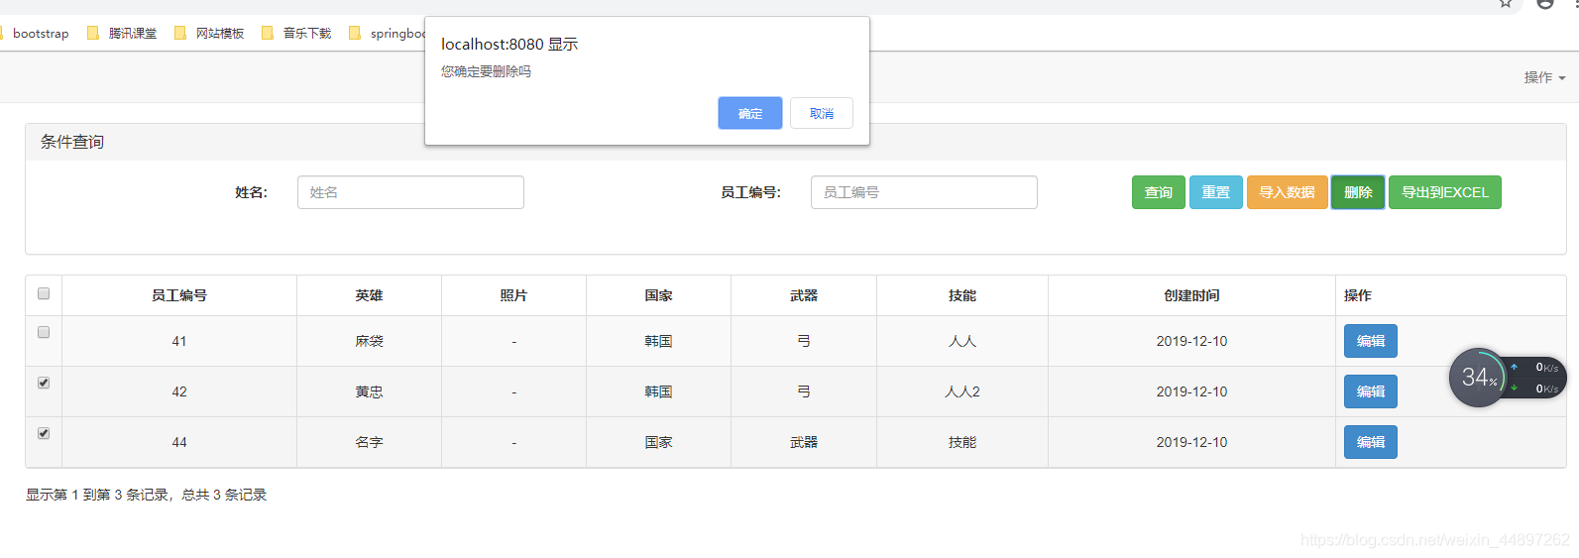Uncheck the checkbox for employee 42
The width and height of the screenshot is (1579, 558).
click(44, 383)
